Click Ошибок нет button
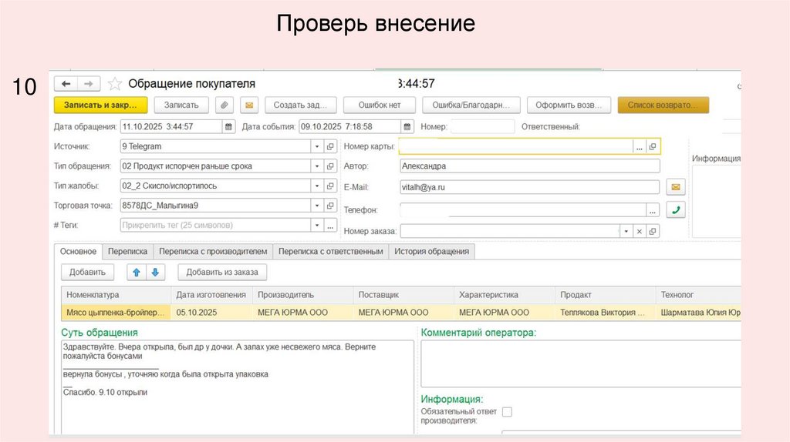Image resolution: width=790 pixels, height=442 pixels. [380, 105]
